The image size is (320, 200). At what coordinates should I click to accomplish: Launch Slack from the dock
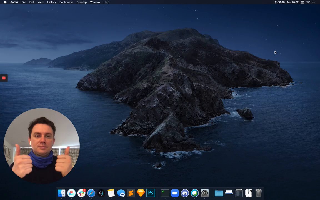[x=81, y=193]
